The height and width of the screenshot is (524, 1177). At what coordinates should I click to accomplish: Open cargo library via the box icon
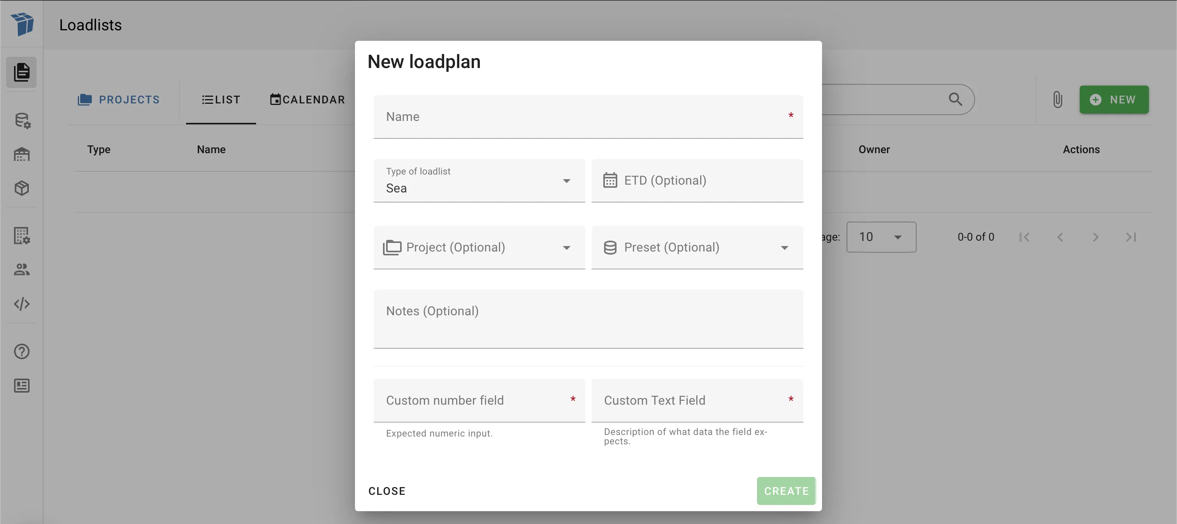pyautogui.click(x=21, y=188)
